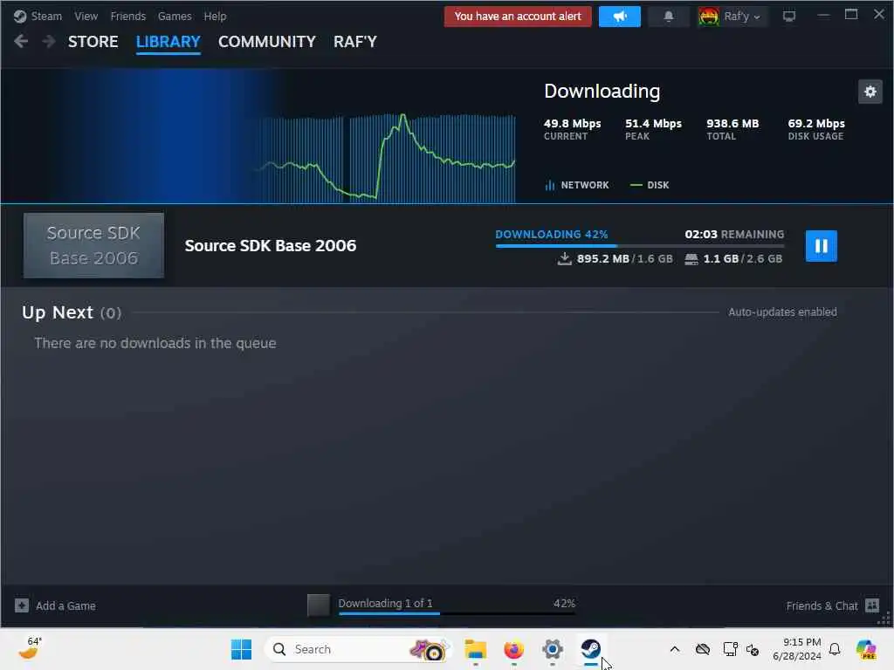
Task: Click the Source SDK Base 2006 title
Action: [271, 245]
